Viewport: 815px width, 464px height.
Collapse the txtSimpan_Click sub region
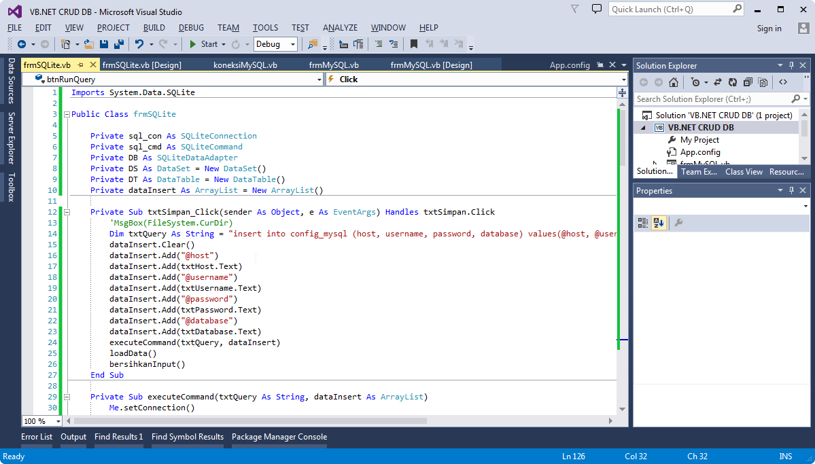tap(67, 212)
